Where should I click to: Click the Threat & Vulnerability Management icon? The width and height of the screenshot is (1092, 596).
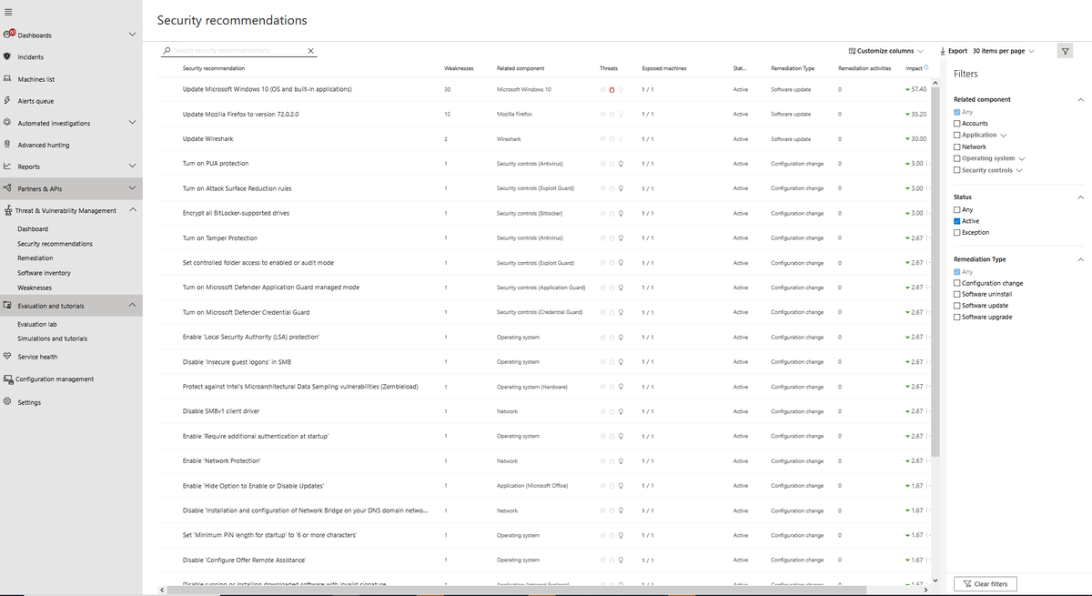click(7, 210)
